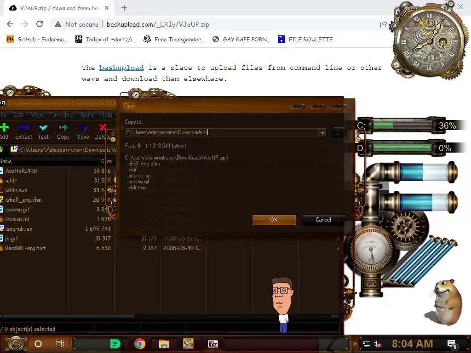Image resolution: width=471 pixels, height=353 pixels.
Task: Click the Name column header
Action: click(34, 161)
